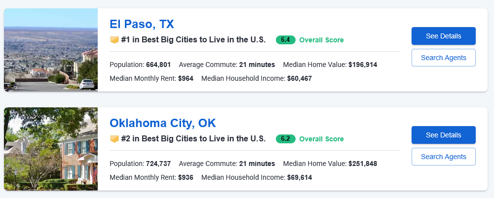Open the El Paso, TX title link

[142, 24]
